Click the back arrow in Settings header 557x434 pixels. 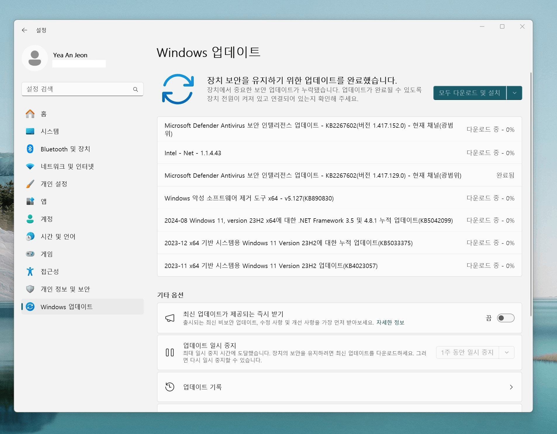25,30
